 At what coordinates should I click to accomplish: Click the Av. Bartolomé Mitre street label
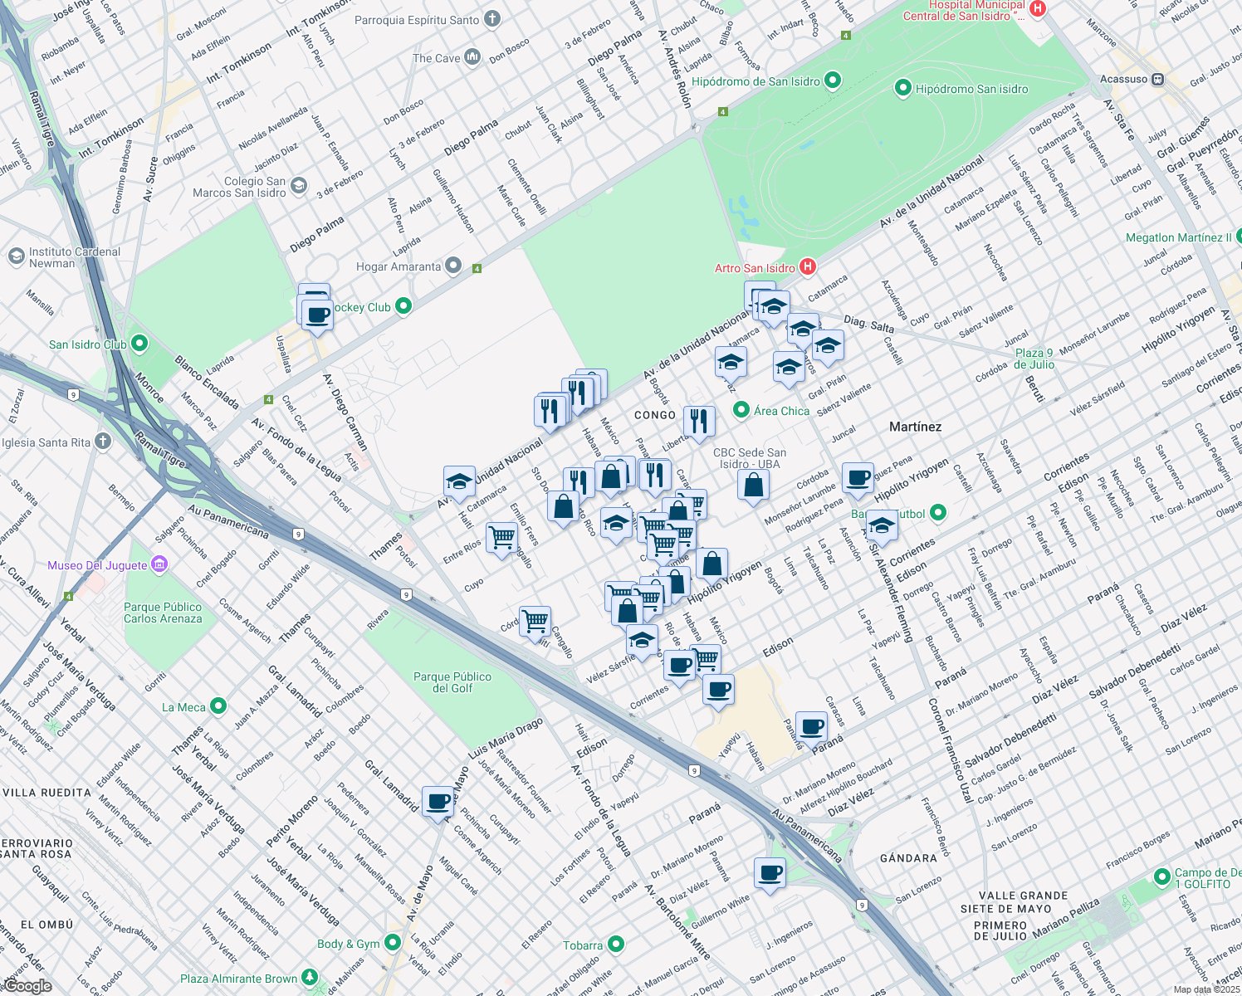(677, 923)
